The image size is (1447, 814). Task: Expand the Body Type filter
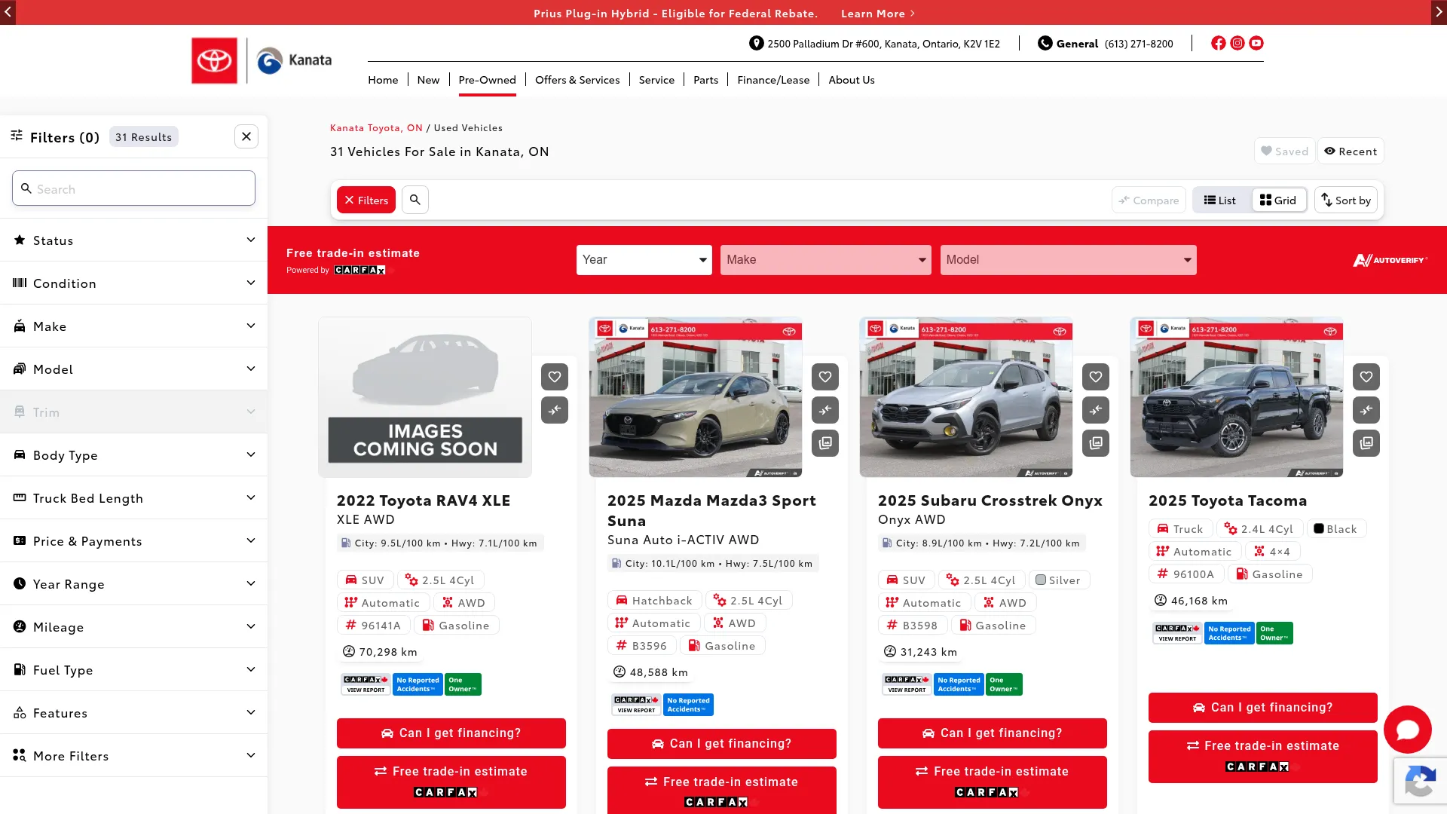click(x=133, y=455)
